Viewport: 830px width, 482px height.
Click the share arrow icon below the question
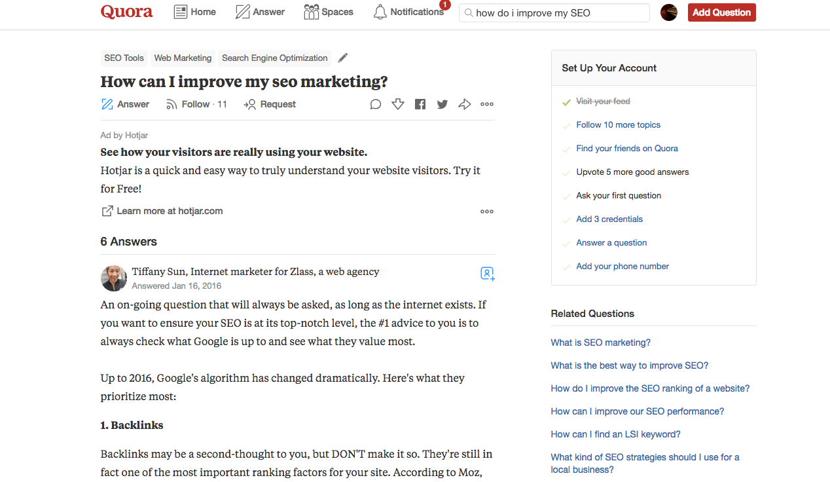pos(464,103)
